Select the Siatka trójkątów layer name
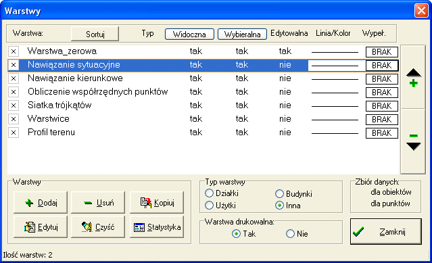The image size is (432, 263). coord(59,105)
